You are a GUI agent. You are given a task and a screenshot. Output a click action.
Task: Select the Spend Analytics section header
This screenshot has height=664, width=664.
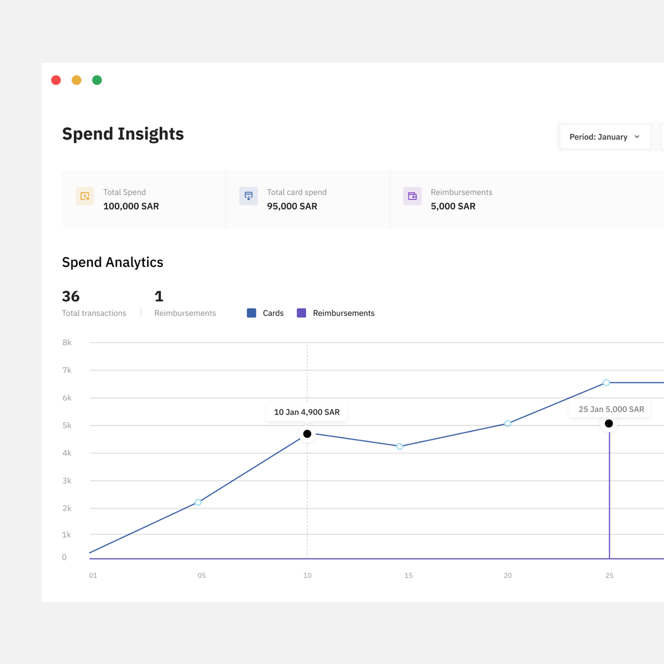(113, 262)
